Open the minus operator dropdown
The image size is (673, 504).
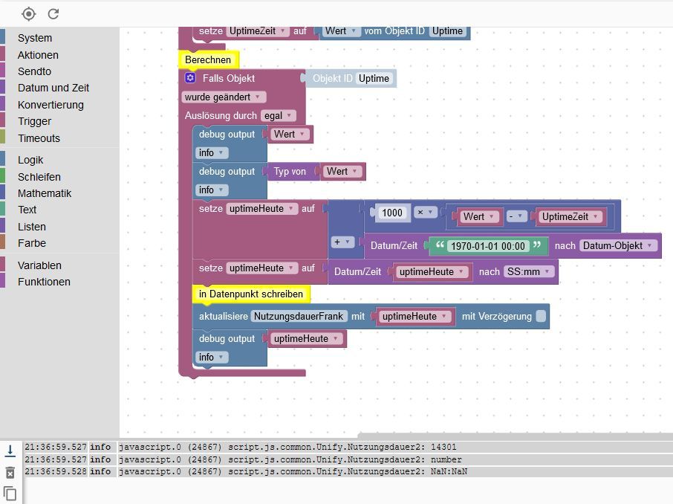(x=516, y=216)
